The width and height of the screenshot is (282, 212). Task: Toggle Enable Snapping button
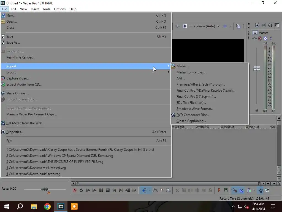pos(235,190)
